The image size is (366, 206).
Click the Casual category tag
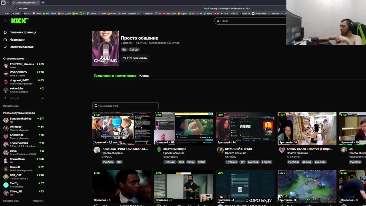(x=134, y=49)
